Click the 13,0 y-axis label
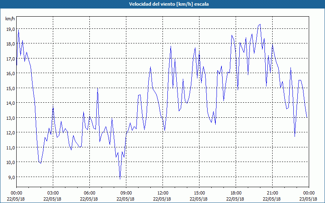The image size is (325, 203). [10, 118]
